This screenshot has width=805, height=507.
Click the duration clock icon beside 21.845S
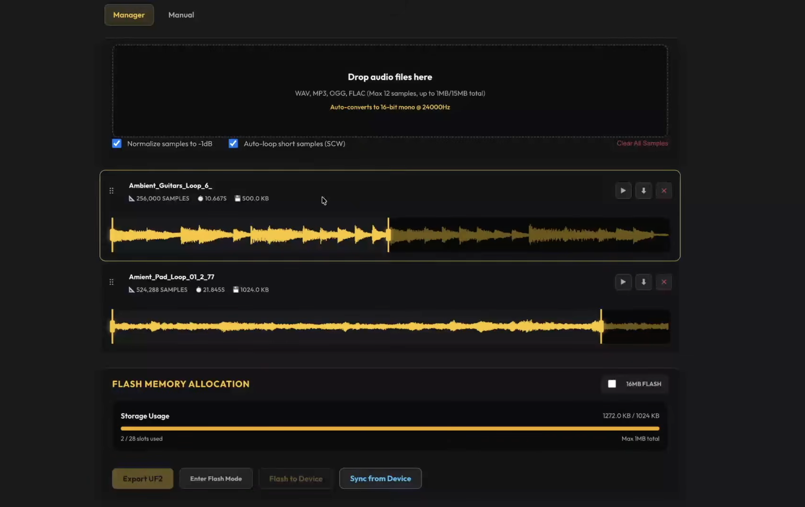click(199, 290)
